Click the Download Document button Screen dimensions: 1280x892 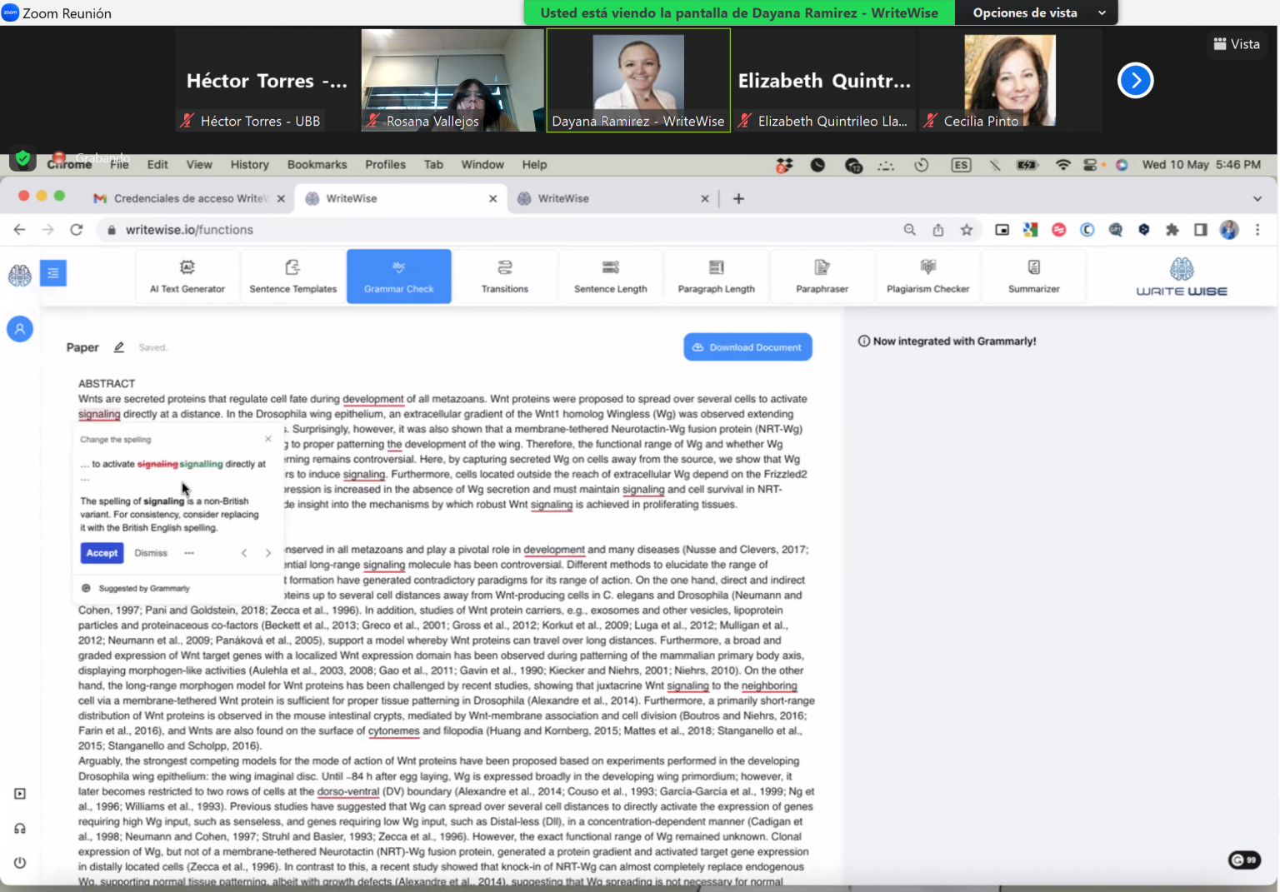point(747,346)
